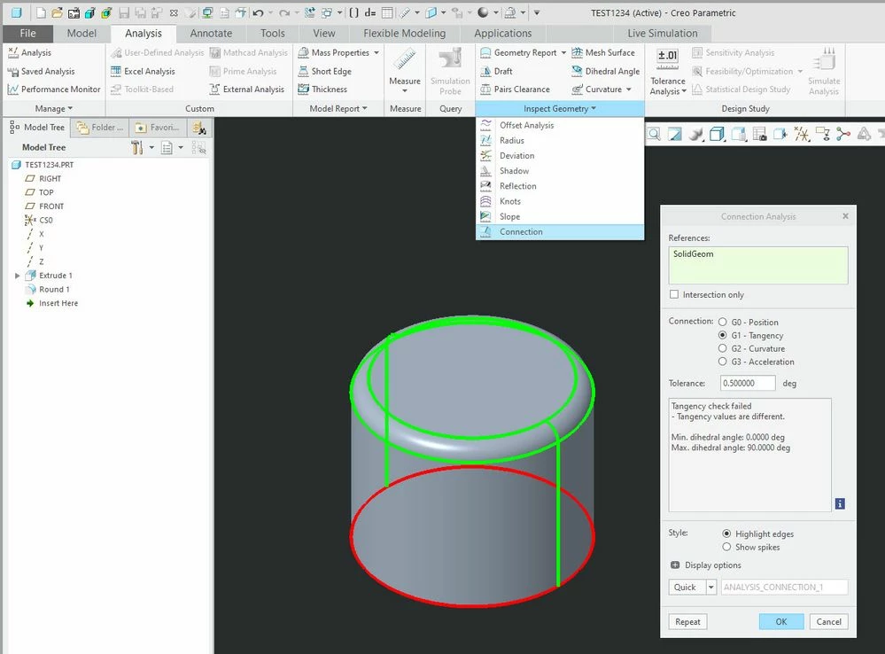
Task: Click the OK button
Action: pyautogui.click(x=781, y=621)
